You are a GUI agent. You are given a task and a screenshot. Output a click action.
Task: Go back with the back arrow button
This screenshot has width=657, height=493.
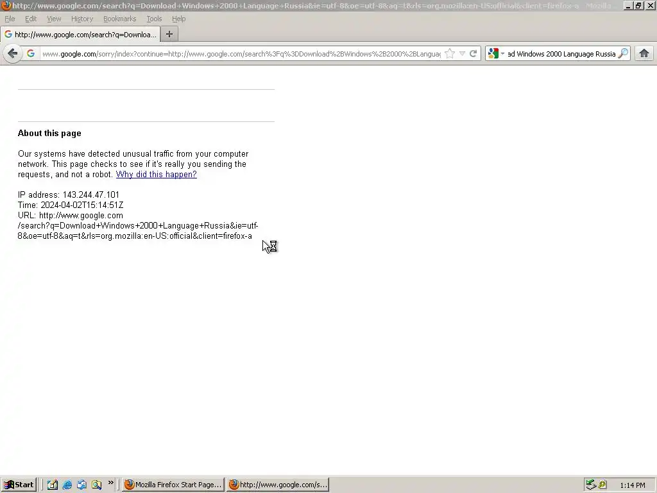pos(13,54)
